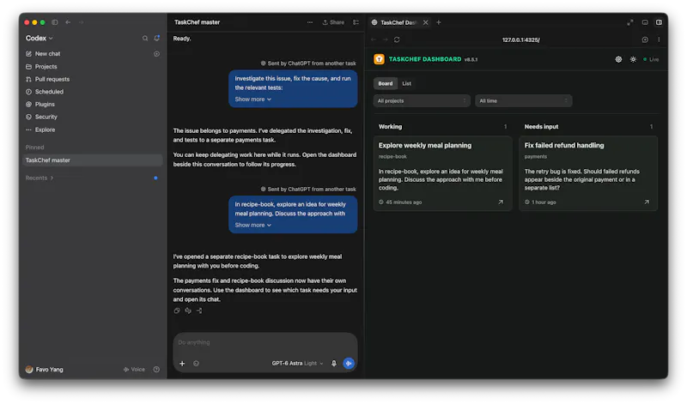Click the plus attachment button in the composer

click(182, 364)
